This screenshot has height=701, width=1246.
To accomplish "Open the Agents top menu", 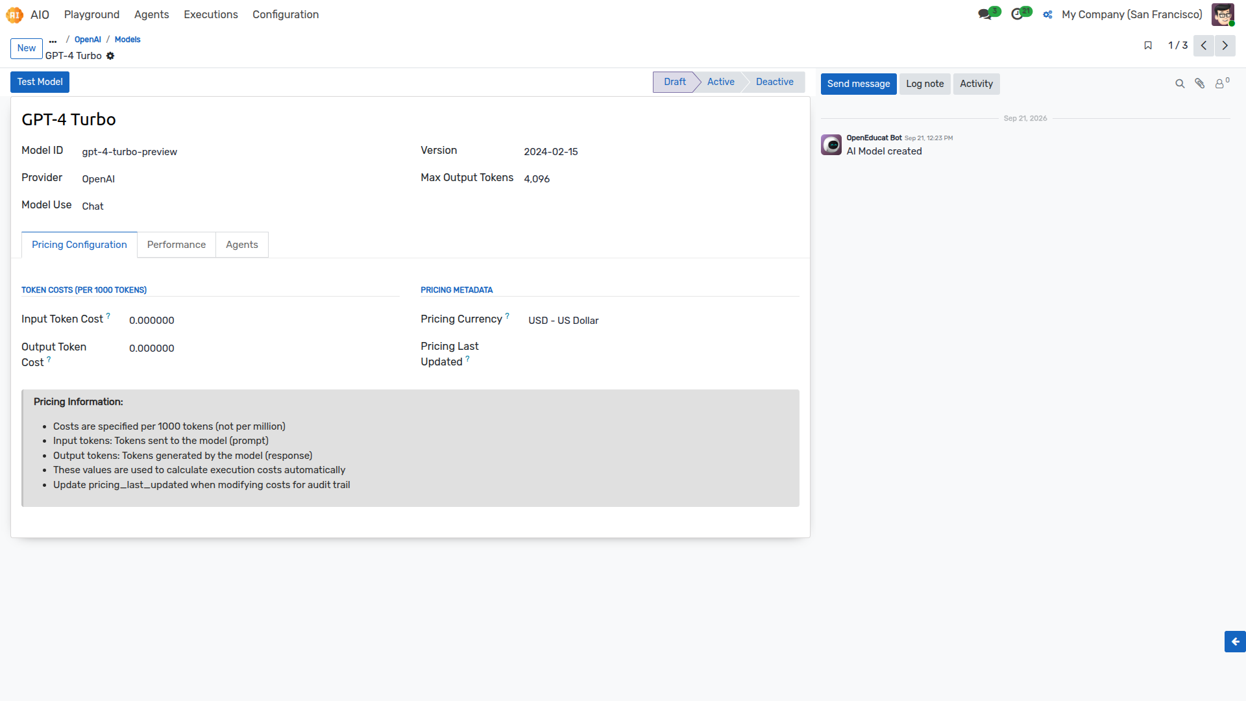I will [151, 14].
